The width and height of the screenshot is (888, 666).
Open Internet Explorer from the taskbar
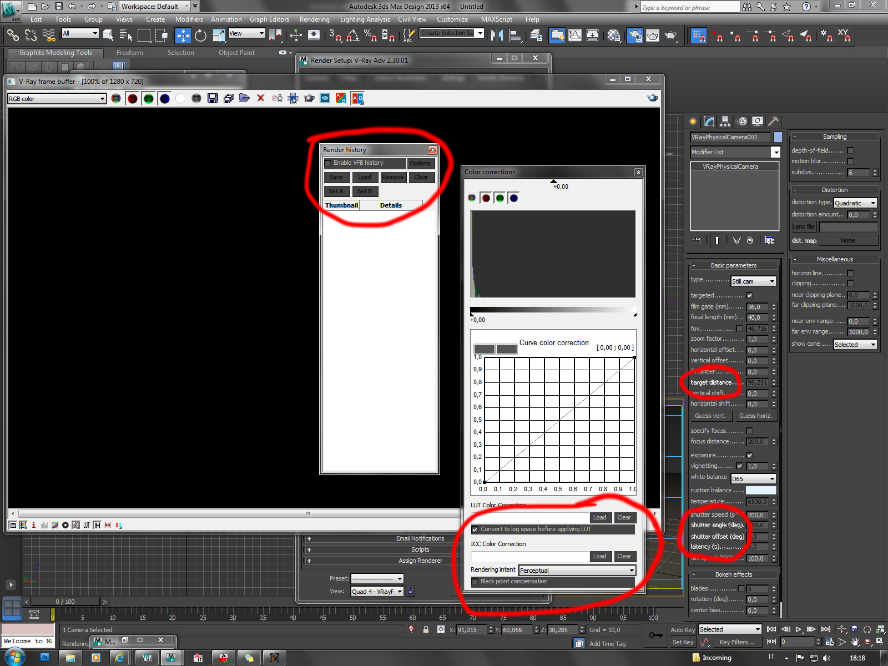(119, 658)
